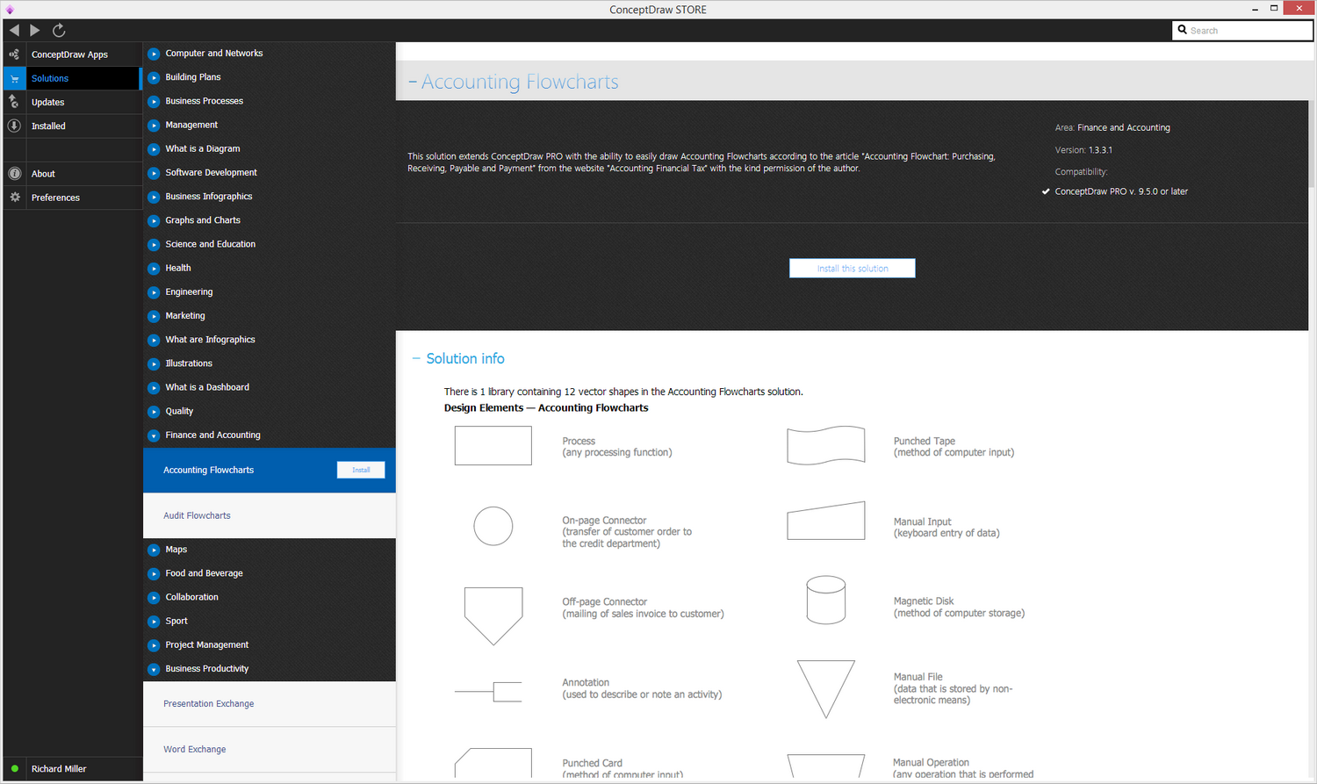Expand the Software Development category
Viewport: 1317px width, 784px height.
[154, 173]
